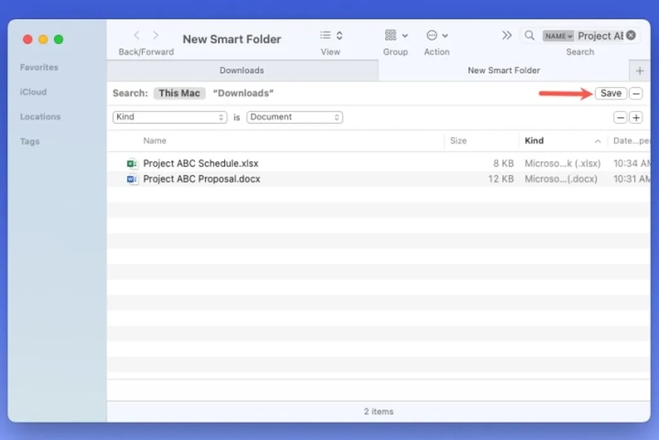Click the double-chevron toolbar overflow icon
This screenshot has height=440, width=659.
point(507,35)
